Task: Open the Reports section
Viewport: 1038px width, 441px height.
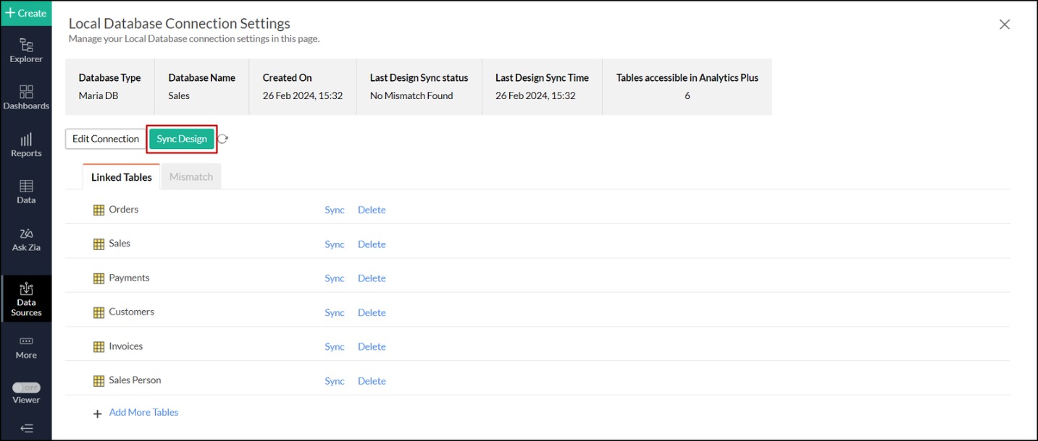Action: pyautogui.click(x=26, y=143)
